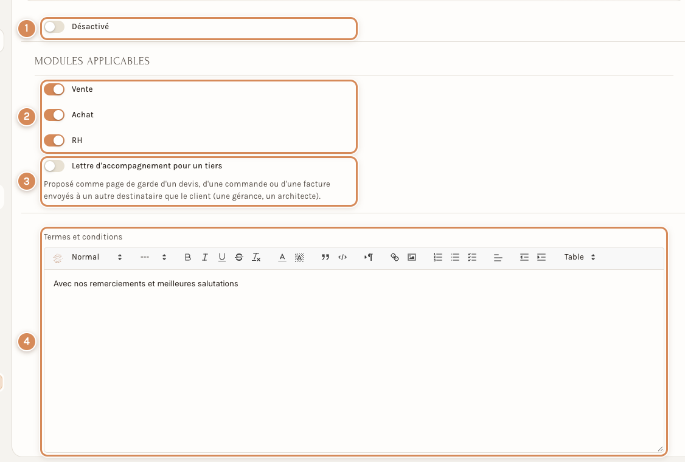Insert a blockquote
This screenshot has width=685, height=462.
[x=325, y=257]
